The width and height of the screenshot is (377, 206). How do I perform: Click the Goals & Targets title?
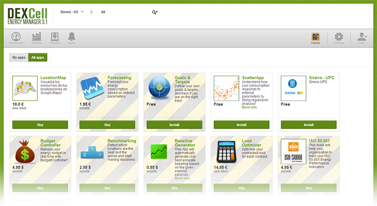coord(183,80)
